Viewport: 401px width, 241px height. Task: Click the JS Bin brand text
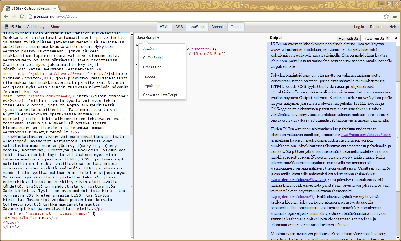point(15,27)
